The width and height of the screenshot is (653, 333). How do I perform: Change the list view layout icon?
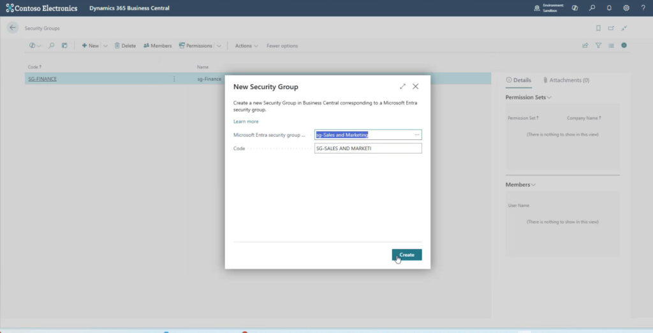coord(611,46)
